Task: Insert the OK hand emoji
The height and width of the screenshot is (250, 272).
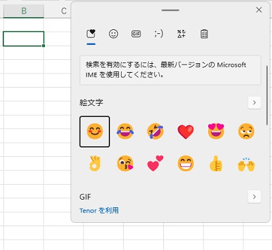Action: (x=95, y=164)
